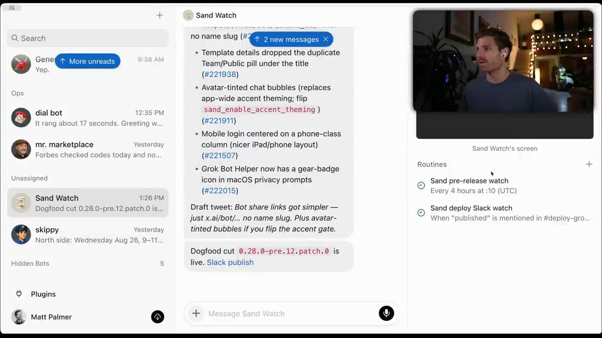Open pull request link #221938

(x=220, y=74)
